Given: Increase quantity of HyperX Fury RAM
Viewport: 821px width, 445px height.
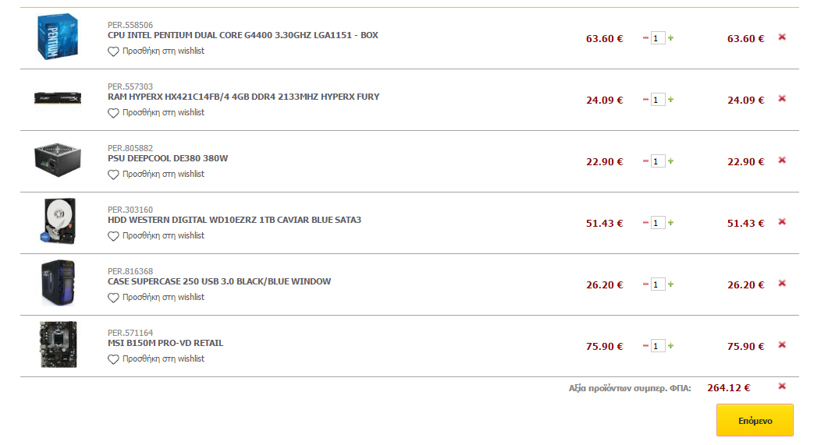Looking at the screenshot, I should pyautogui.click(x=670, y=99).
